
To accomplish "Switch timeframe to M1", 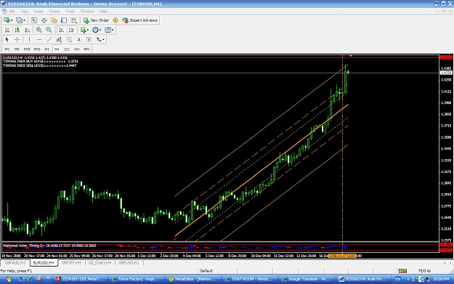I will tap(7, 49).
